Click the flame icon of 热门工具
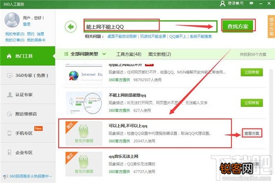Image resolution: width=275 pixels, height=183 pixels. [9, 56]
